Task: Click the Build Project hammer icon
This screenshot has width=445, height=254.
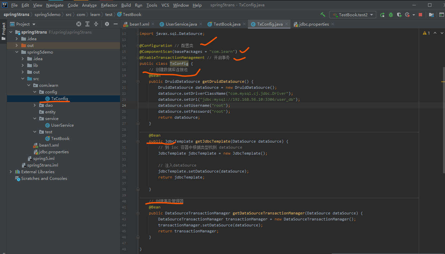Action: pos(323,15)
